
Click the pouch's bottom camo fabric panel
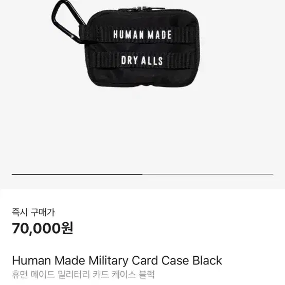142,77
